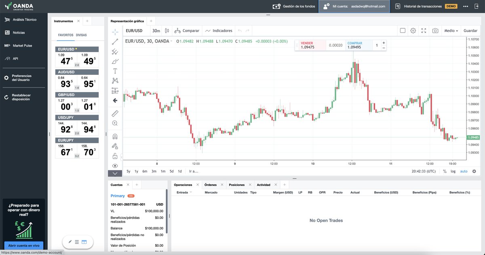Click the Guardar button
The image size is (485, 255).
470,31
